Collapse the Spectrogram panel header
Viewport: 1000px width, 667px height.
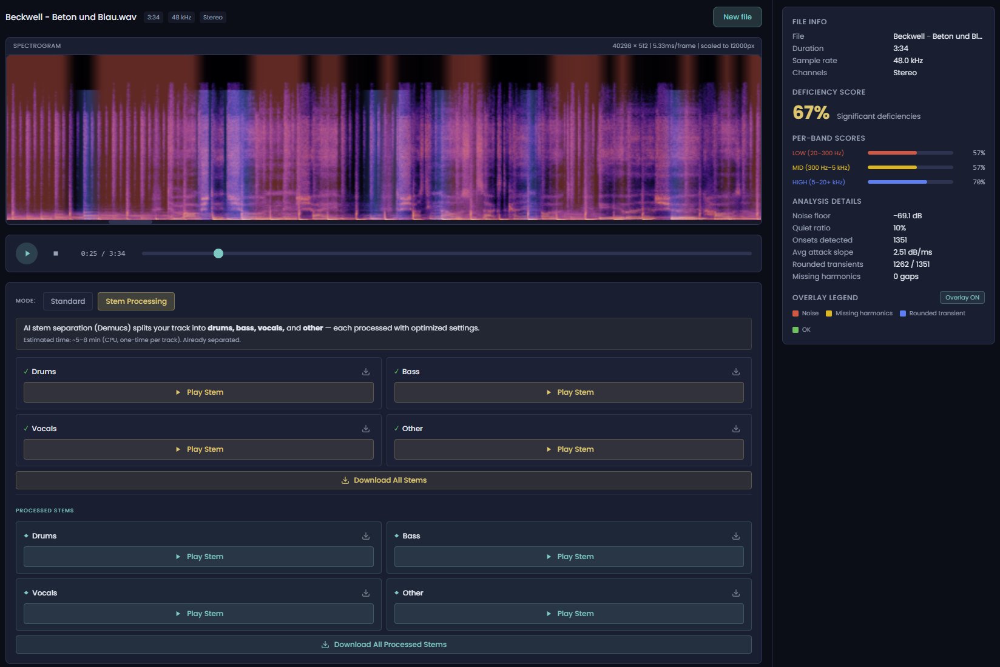coord(38,45)
